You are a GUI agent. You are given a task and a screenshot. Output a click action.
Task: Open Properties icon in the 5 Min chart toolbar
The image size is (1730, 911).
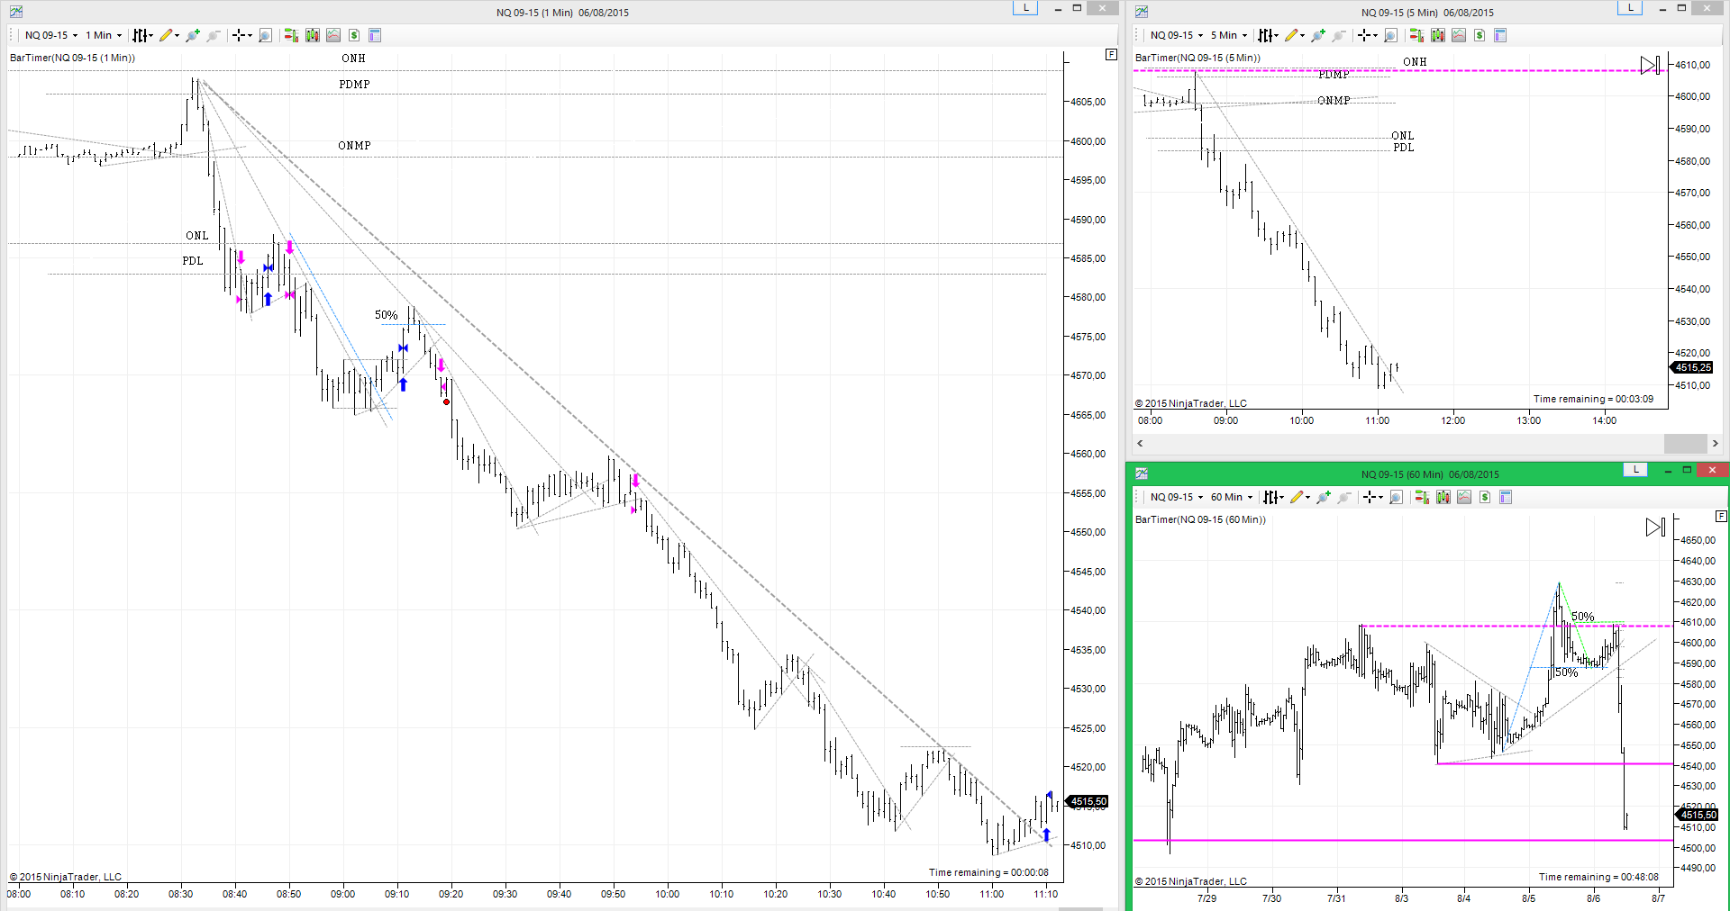point(1500,35)
